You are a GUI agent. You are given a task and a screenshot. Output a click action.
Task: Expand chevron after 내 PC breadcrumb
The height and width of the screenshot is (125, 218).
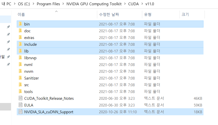tap(14, 4)
